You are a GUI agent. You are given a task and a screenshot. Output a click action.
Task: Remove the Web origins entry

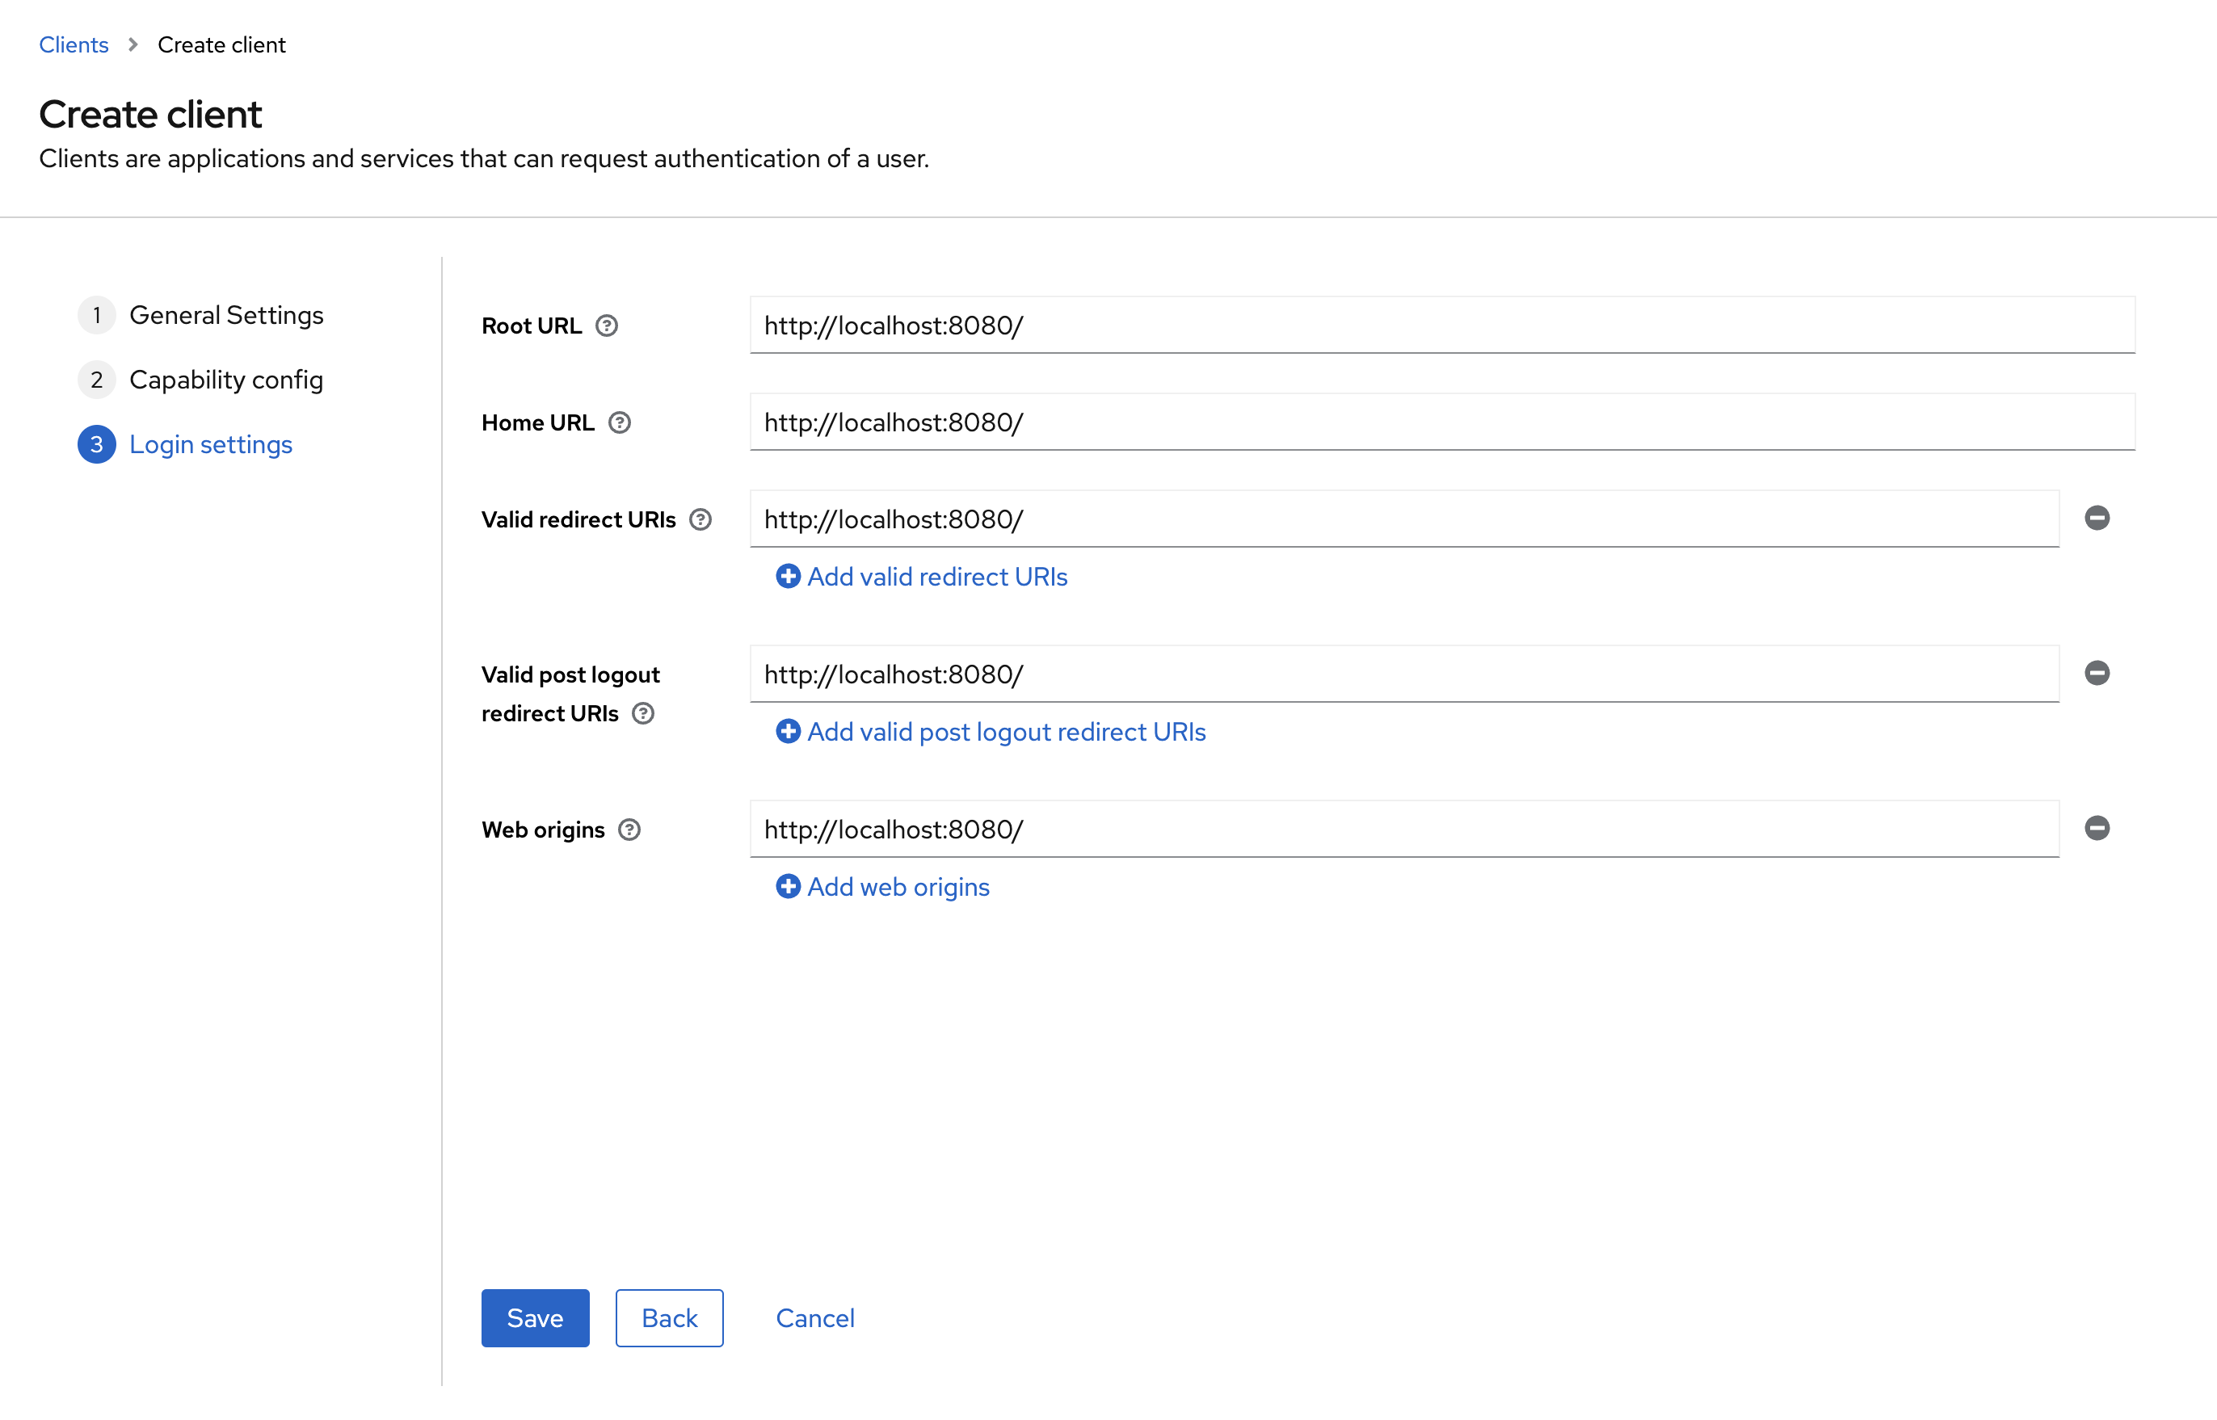[2097, 828]
